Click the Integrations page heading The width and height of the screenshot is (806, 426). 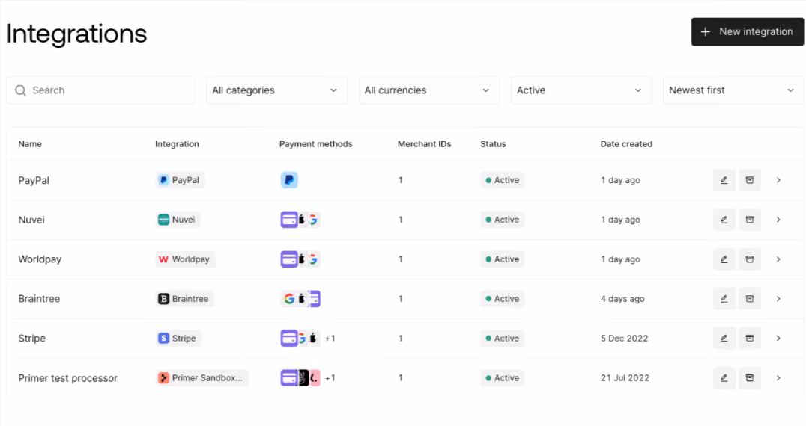[76, 34]
